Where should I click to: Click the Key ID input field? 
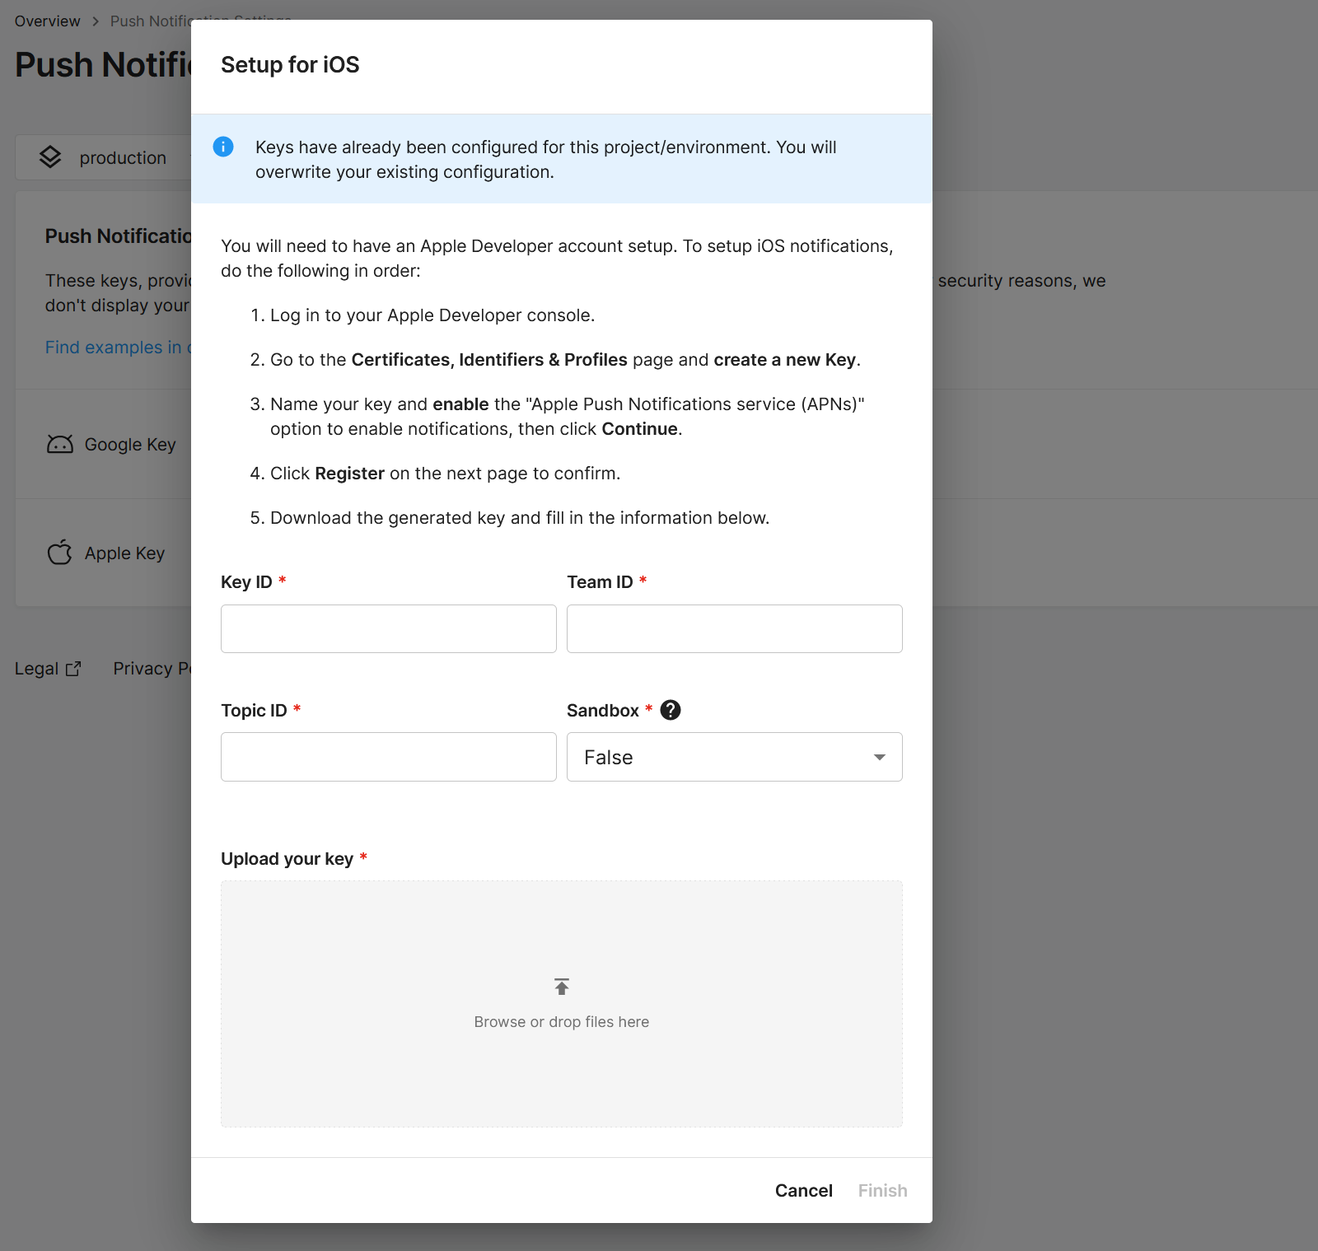(388, 628)
